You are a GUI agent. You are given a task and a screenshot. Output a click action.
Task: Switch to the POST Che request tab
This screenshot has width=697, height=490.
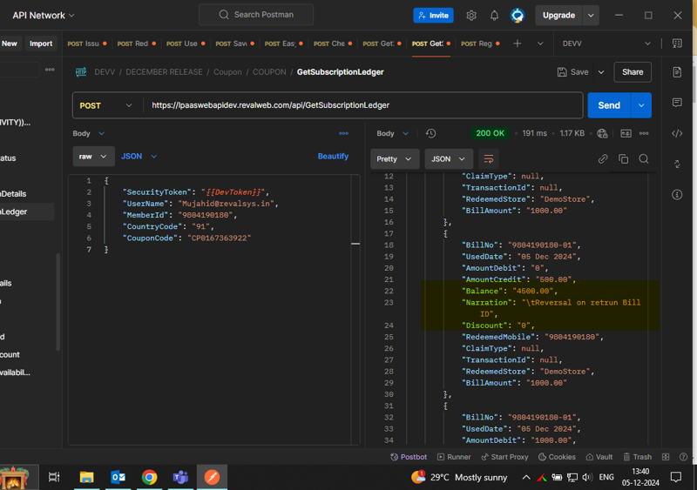329,44
